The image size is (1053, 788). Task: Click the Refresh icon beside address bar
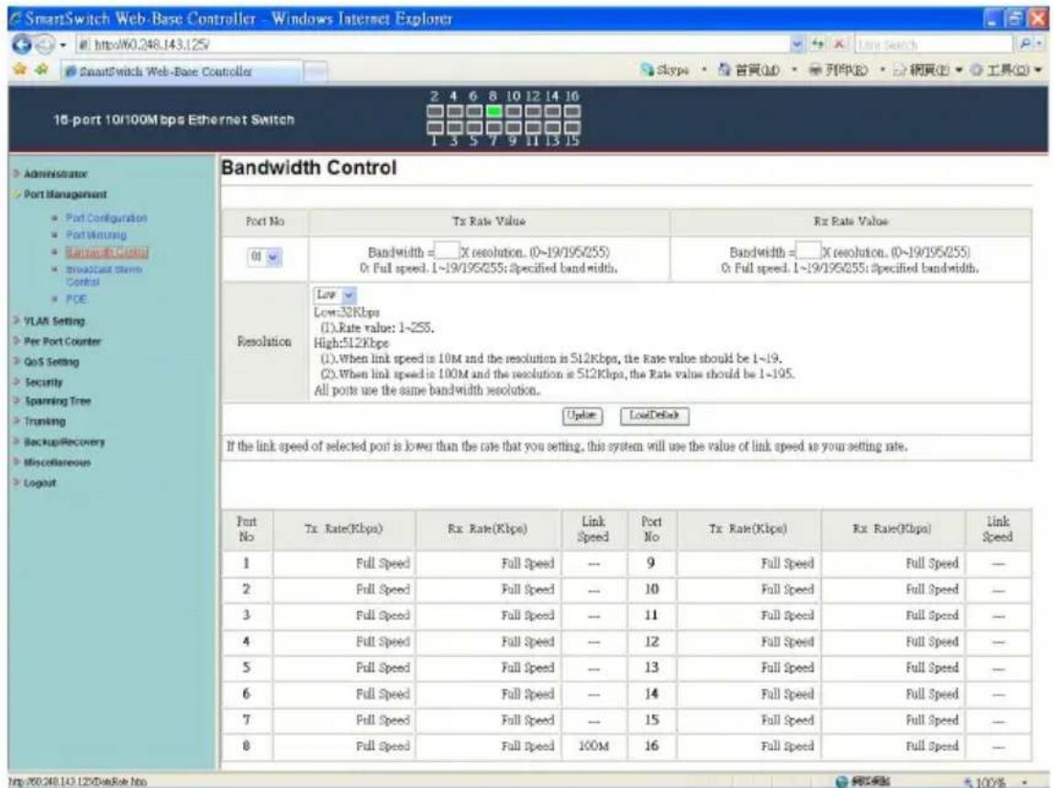pos(817,44)
